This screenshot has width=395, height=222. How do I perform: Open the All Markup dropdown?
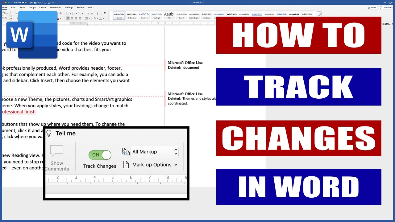(x=154, y=152)
